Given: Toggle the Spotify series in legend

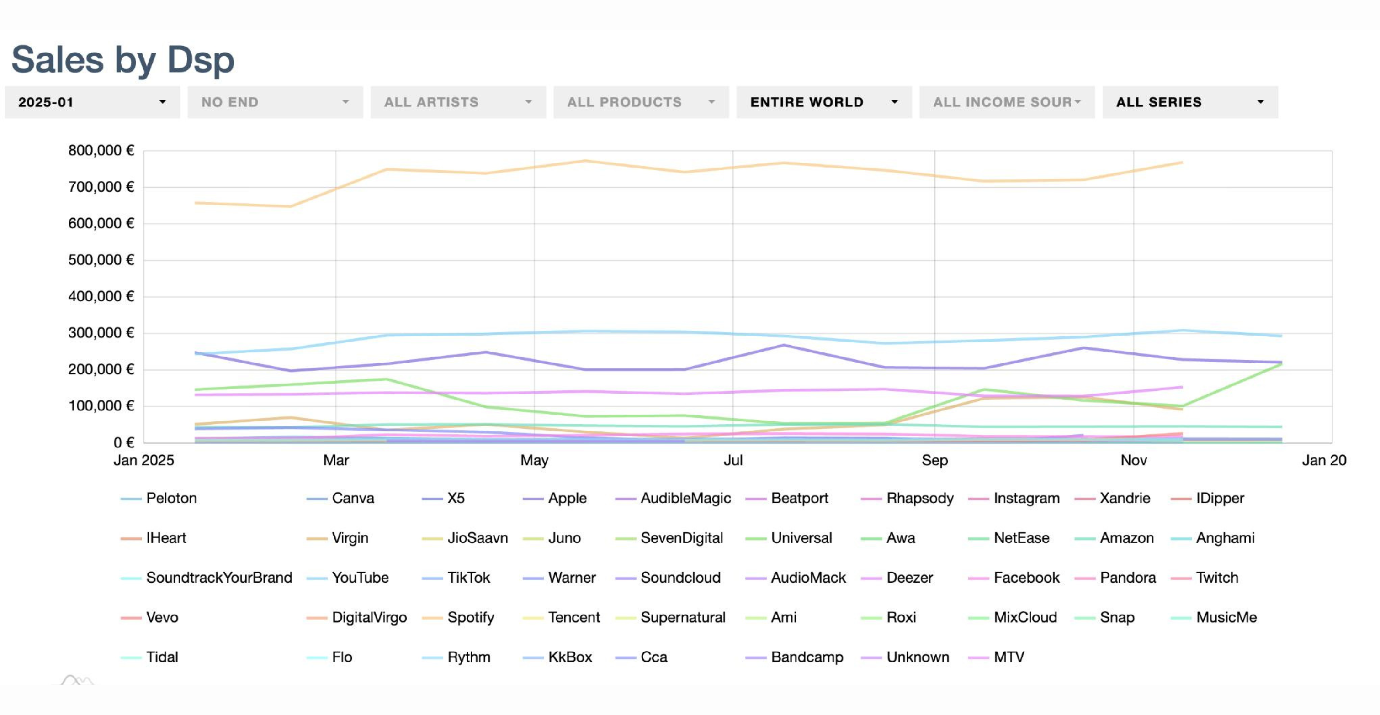Looking at the screenshot, I should coord(470,617).
